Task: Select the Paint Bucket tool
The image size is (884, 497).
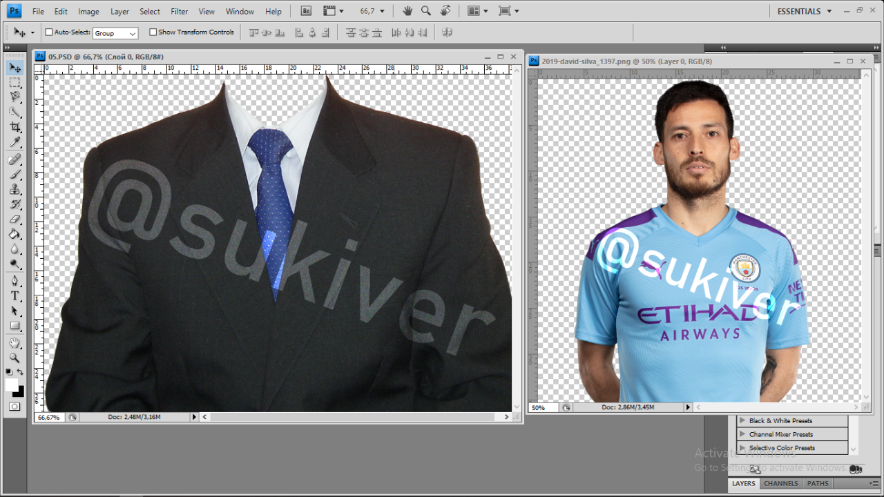Action: tap(15, 235)
